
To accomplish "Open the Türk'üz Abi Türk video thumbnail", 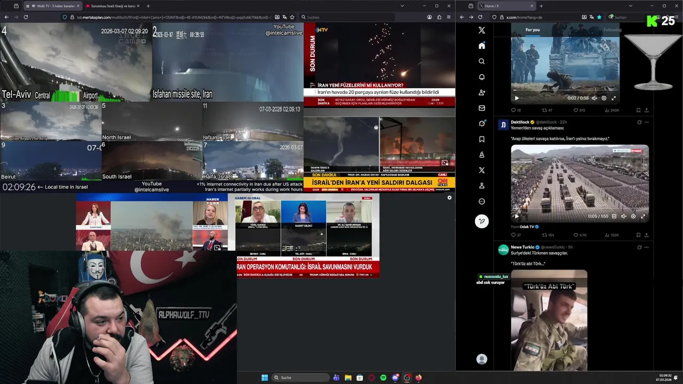I will pos(549,320).
